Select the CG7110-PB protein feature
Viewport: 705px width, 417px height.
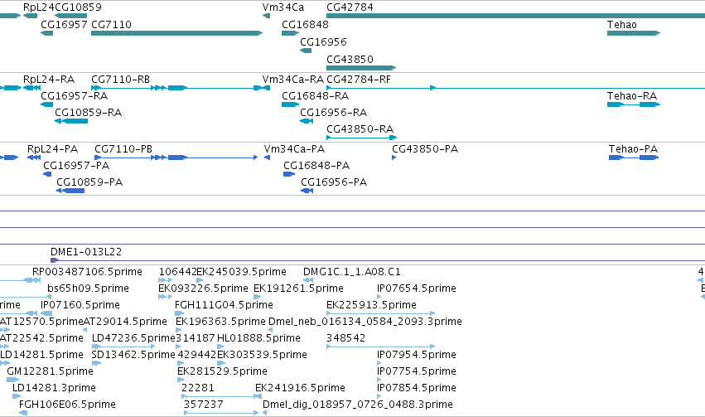point(176,158)
